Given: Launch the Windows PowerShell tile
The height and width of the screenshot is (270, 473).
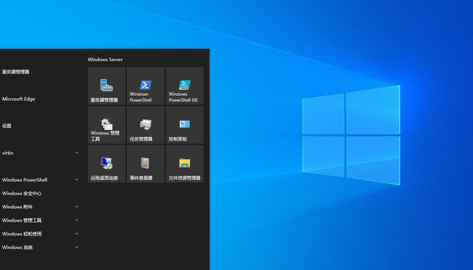Looking at the screenshot, I should coord(145,86).
